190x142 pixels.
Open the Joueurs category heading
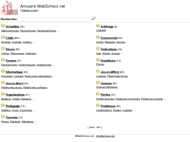(x=106, y=83)
